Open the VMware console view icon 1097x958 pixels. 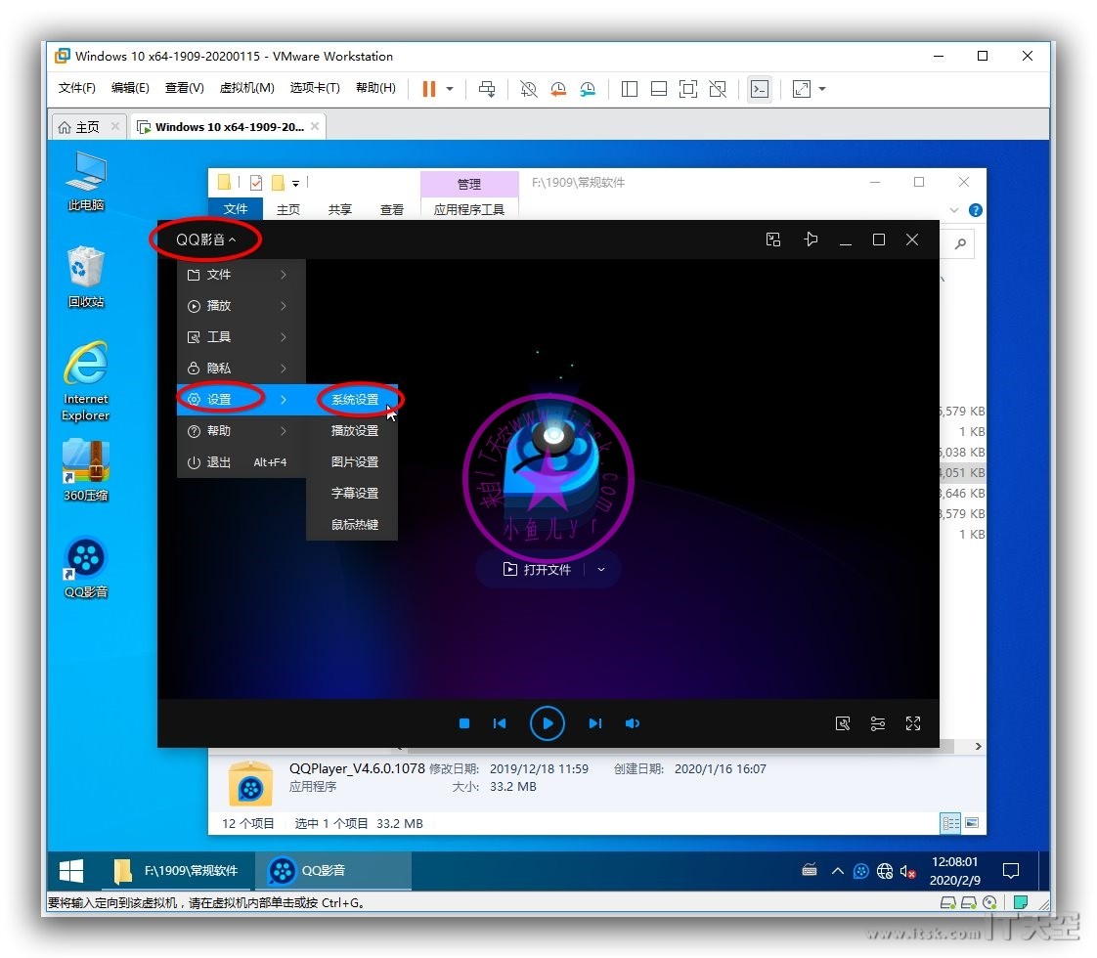point(760,89)
